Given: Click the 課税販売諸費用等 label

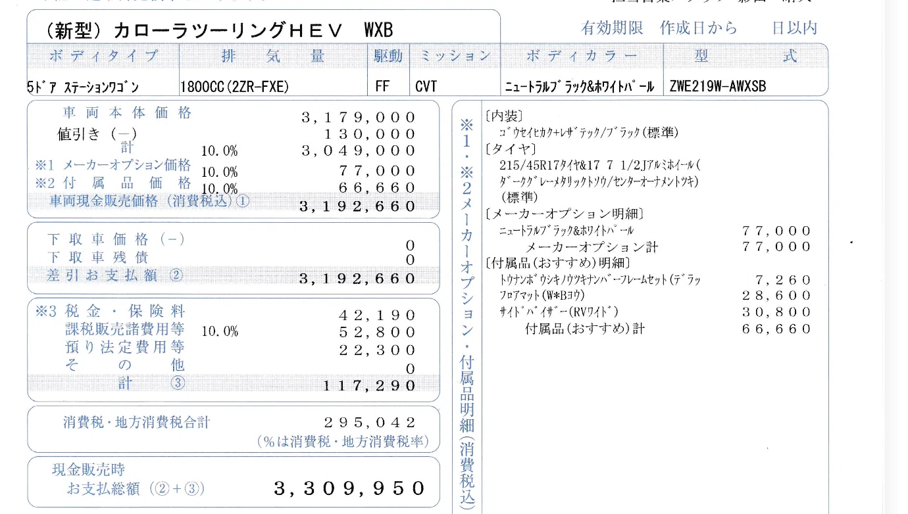Looking at the screenshot, I should point(124,329).
